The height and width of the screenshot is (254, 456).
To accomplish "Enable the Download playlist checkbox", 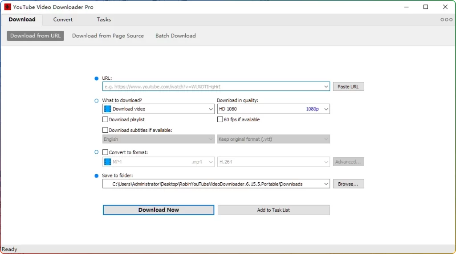I will [105, 119].
